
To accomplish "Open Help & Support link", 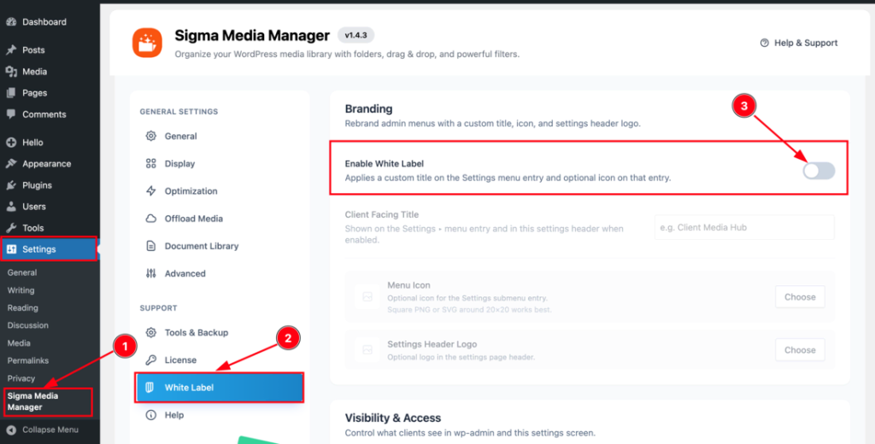I will tap(799, 43).
